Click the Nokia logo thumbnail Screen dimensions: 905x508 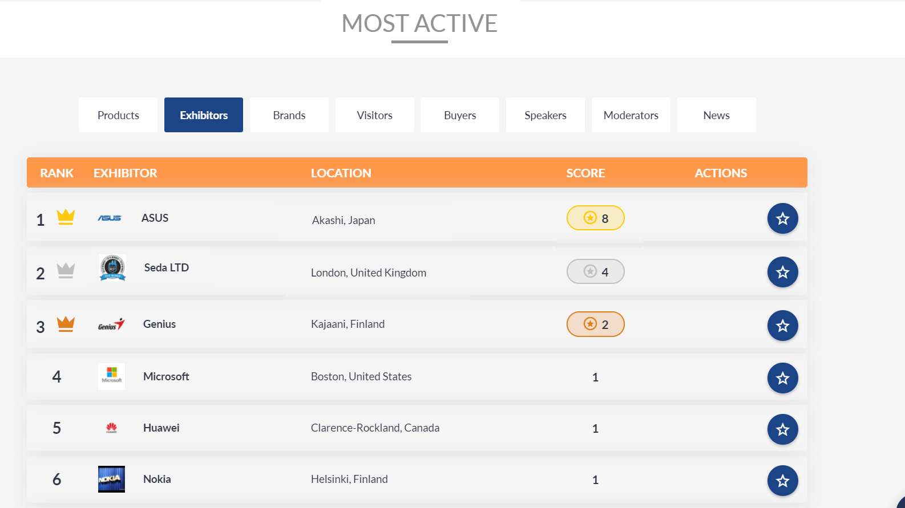tap(111, 479)
